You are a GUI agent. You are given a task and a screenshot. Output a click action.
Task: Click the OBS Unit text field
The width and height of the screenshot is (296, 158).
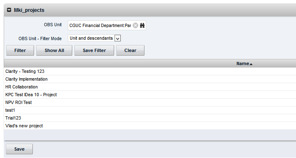tap(100, 25)
